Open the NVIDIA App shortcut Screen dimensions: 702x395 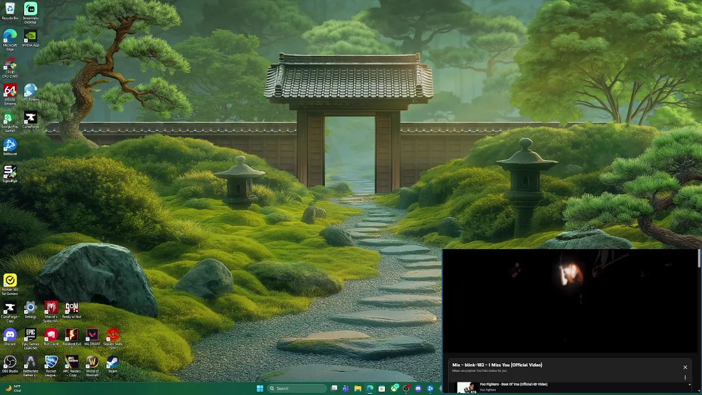(31, 38)
